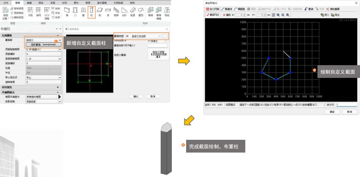Switch to the 审查 ribbon tab

click(53, 2)
